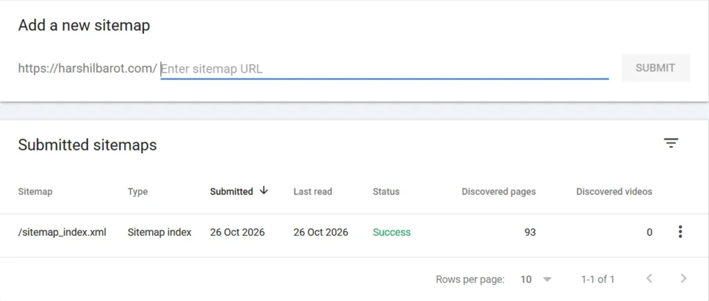709x301 pixels.
Task: Click the Success status text
Action: (x=392, y=232)
